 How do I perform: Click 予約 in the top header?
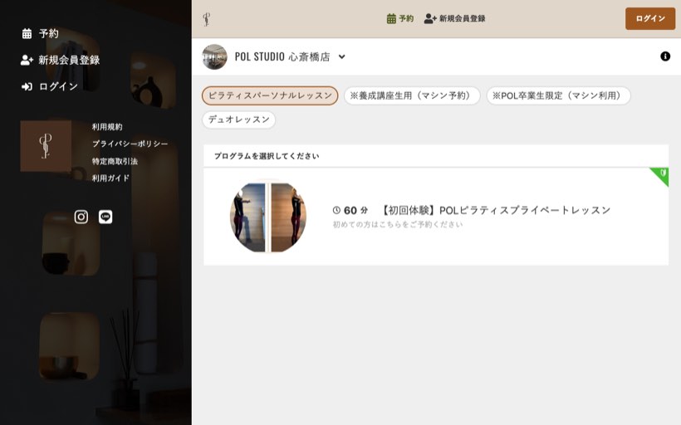click(400, 18)
